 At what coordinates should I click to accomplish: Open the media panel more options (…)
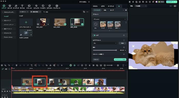click(x=87, y=12)
